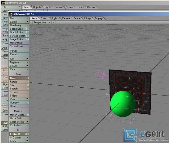Expand the Rendering dropdown menu
Viewport: 169px width, 143px height.
click(19, 25)
